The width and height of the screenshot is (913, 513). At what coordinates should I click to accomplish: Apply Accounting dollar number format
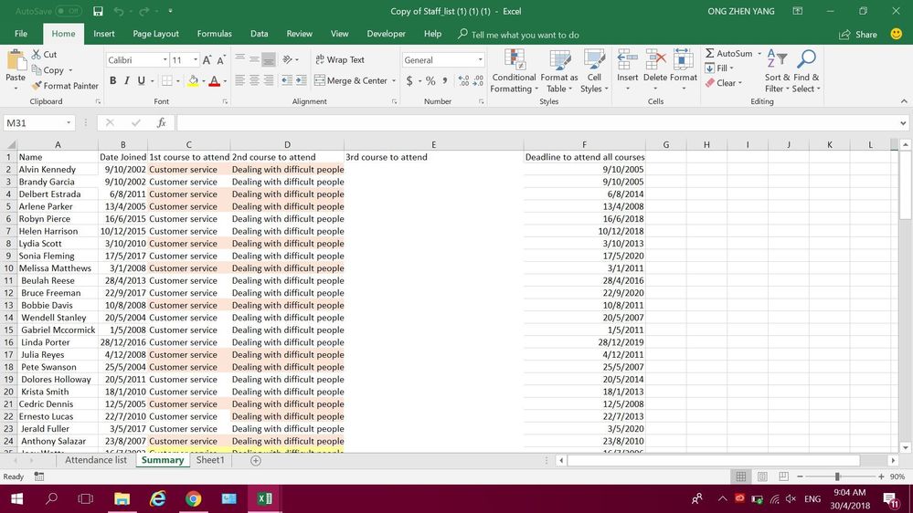409,81
